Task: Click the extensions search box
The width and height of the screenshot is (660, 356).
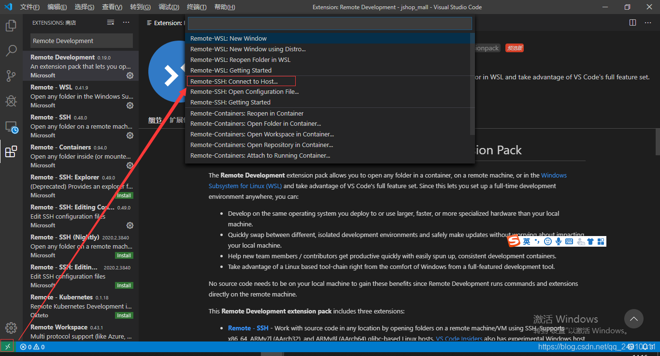Action: (x=82, y=41)
